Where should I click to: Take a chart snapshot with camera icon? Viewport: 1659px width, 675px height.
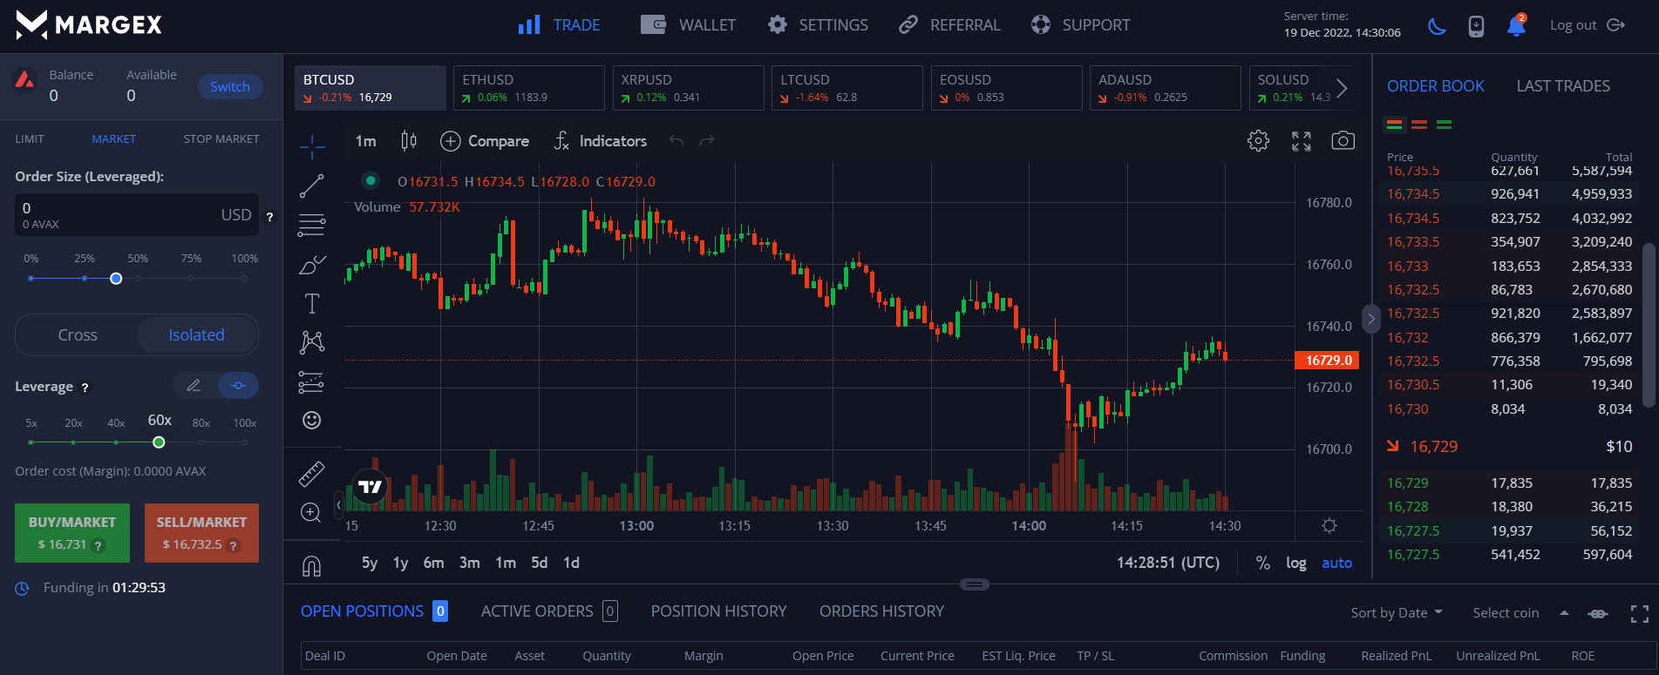1343,141
